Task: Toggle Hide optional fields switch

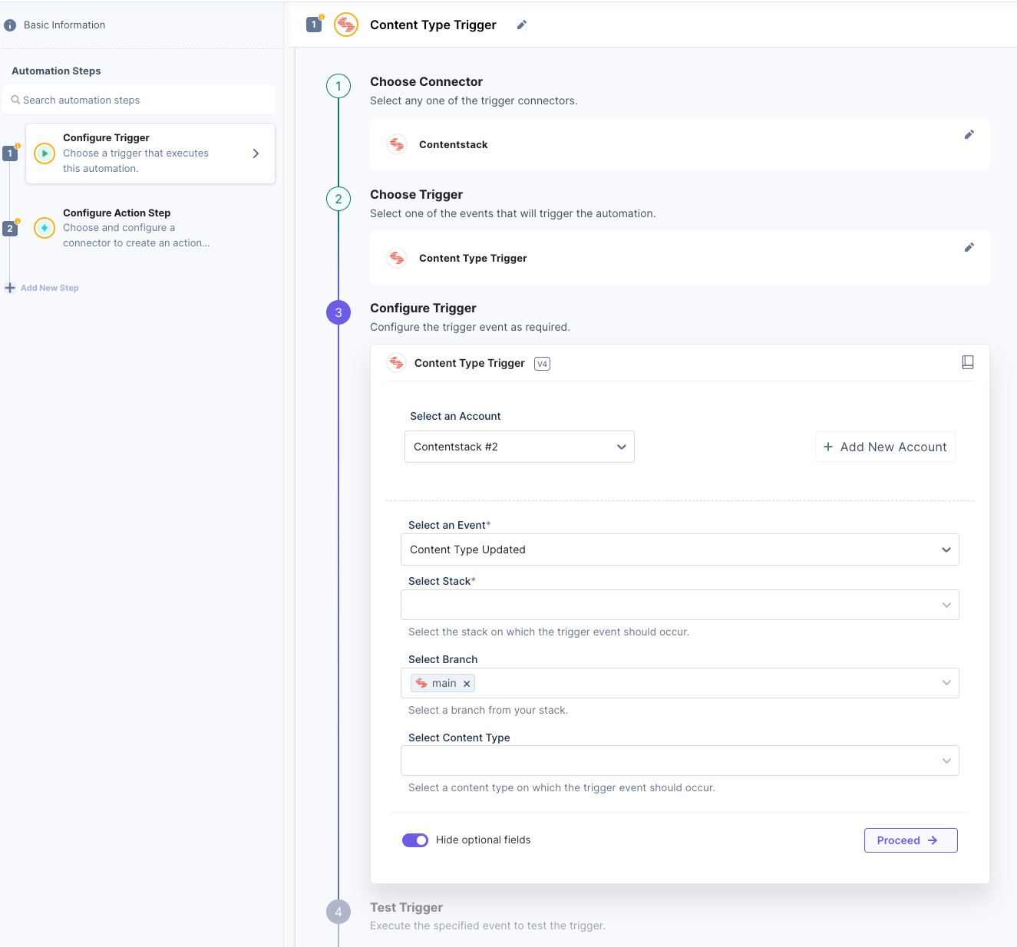Action: (x=415, y=840)
